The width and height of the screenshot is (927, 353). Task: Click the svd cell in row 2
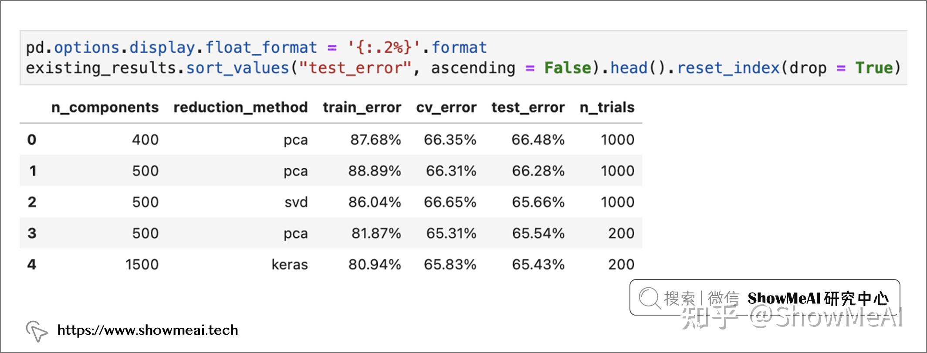(x=296, y=202)
